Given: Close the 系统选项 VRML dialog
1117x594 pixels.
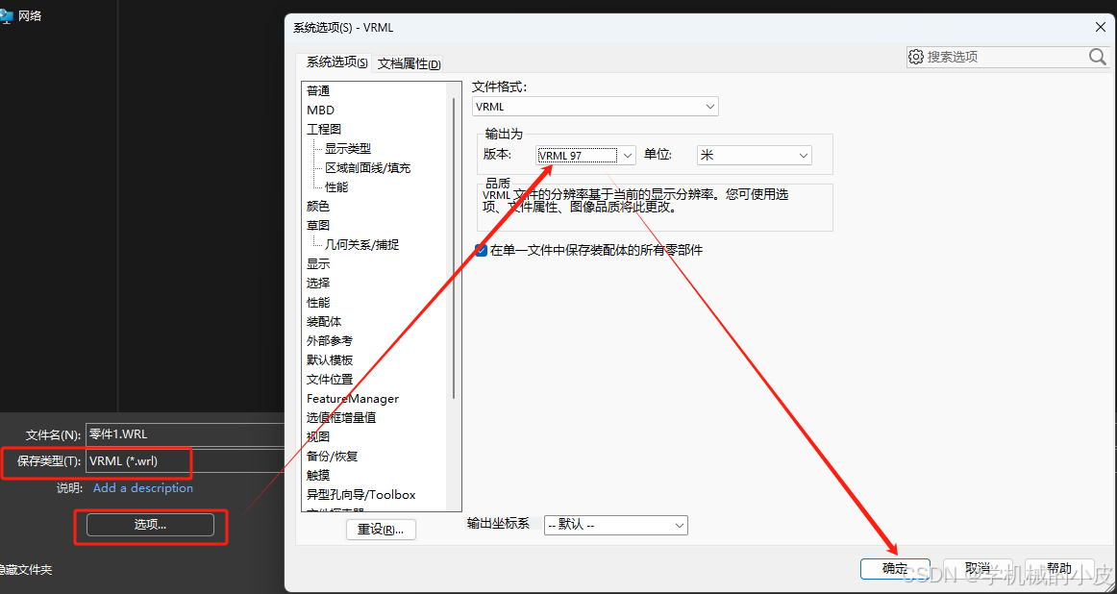Looking at the screenshot, I should click(1100, 27).
